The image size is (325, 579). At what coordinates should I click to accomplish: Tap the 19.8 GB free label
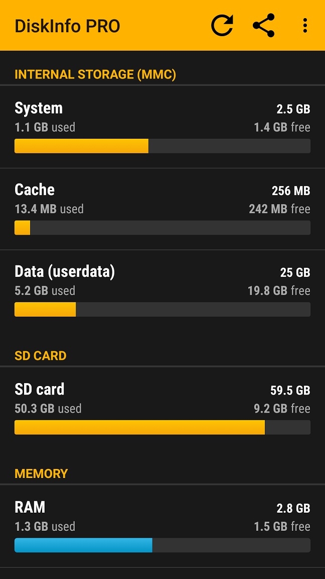tap(279, 291)
